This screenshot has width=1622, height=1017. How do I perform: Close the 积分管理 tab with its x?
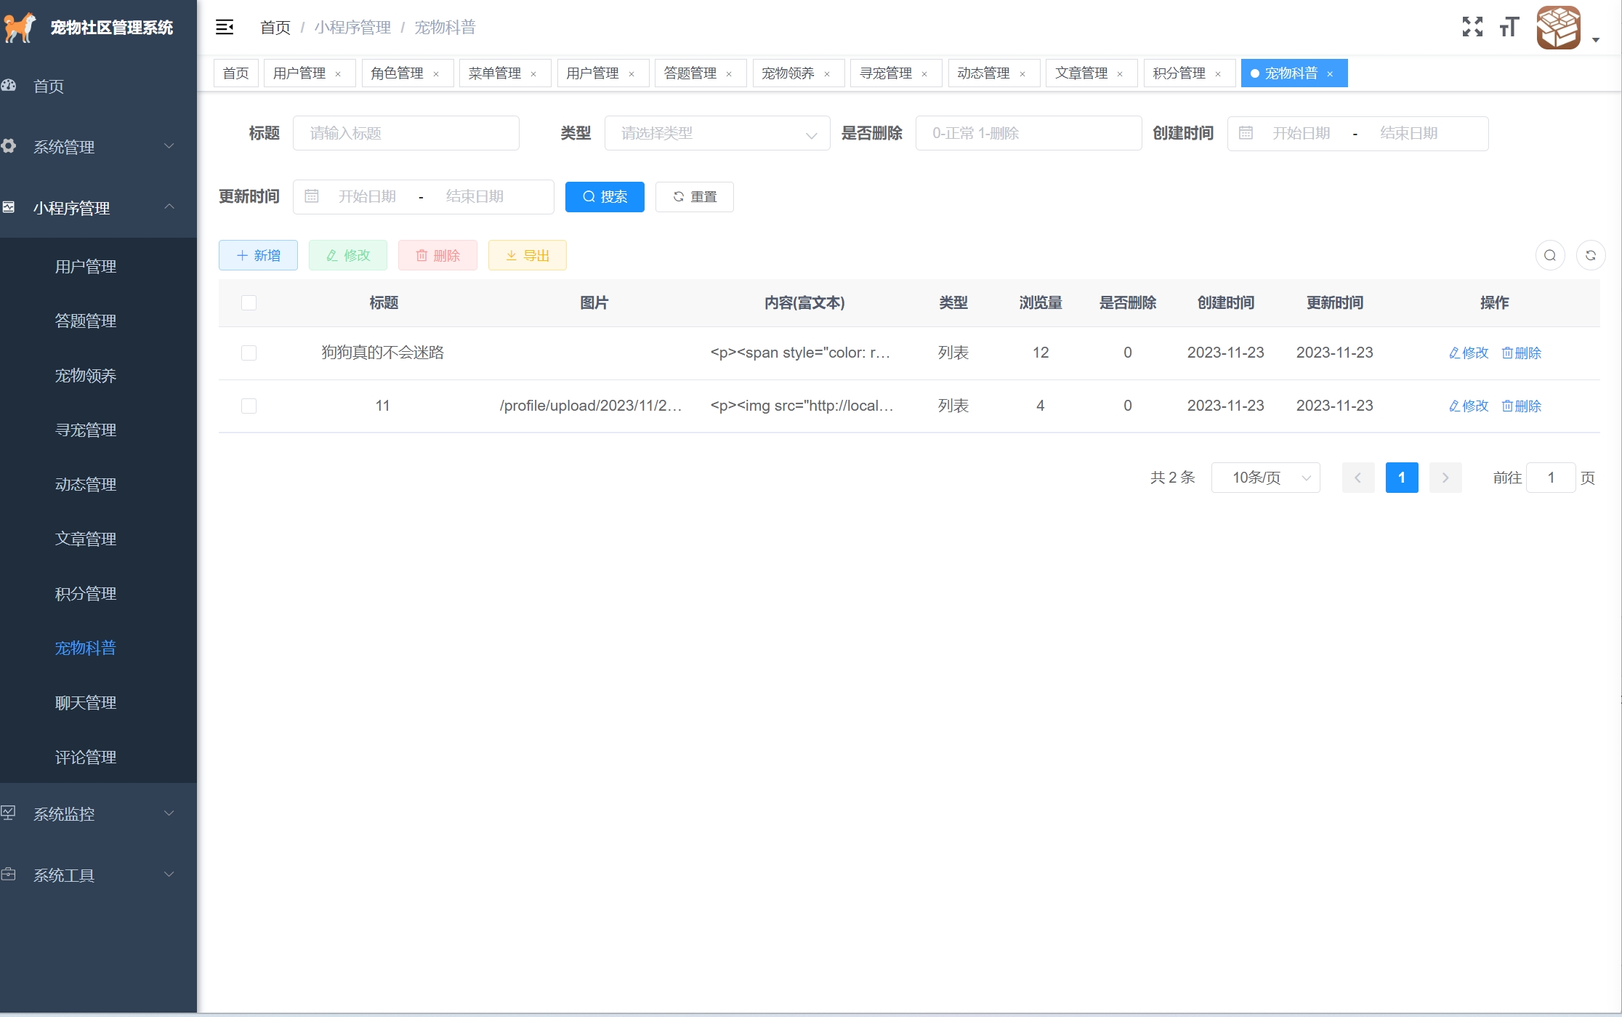click(x=1218, y=74)
